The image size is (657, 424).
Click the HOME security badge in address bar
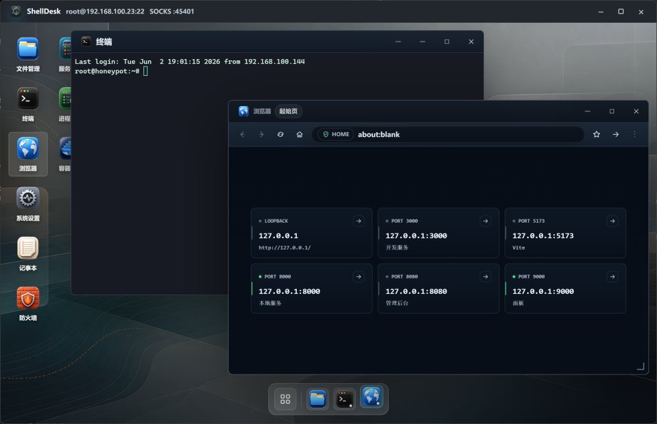pos(336,134)
